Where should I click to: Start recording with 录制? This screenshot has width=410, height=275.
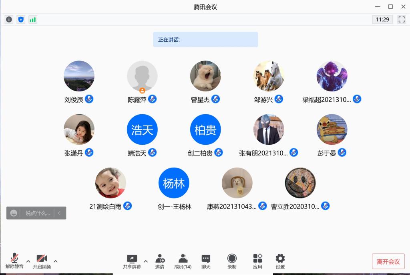(x=232, y=262)
